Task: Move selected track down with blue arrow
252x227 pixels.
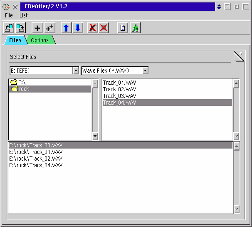Action: tap(78, 28)
